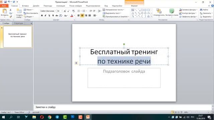Undo the last action

point(9,2)
